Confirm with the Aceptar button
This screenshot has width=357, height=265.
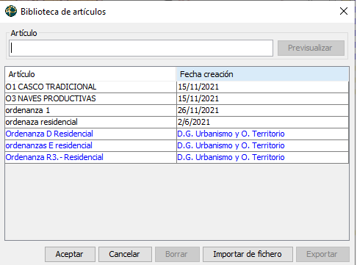pos(70,254)
